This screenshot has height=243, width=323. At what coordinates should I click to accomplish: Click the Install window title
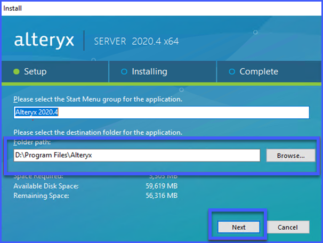pos(12,8)
